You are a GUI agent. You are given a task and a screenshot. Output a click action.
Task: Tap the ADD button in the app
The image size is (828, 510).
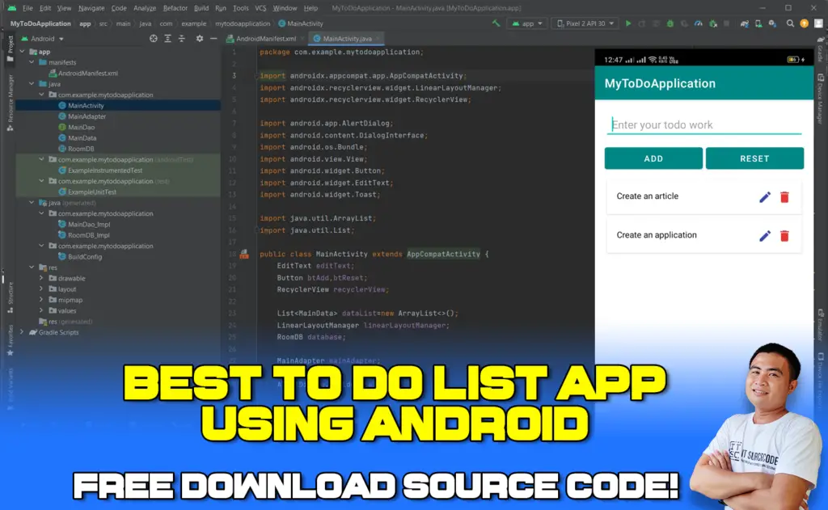pos(653,158)
